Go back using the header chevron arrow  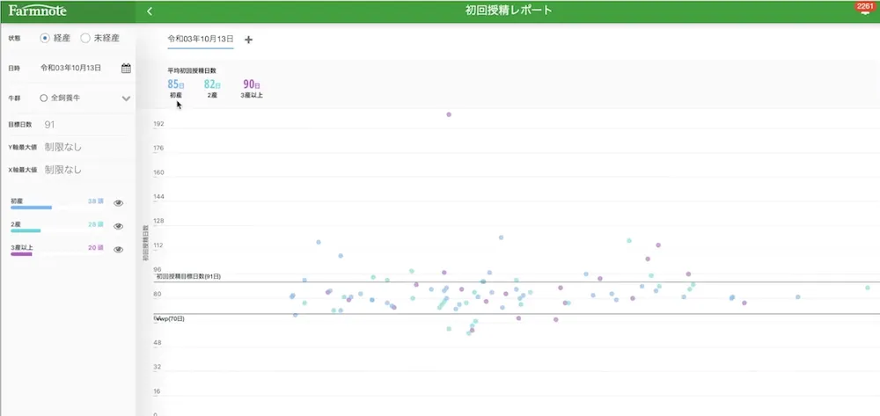[150, 11]
